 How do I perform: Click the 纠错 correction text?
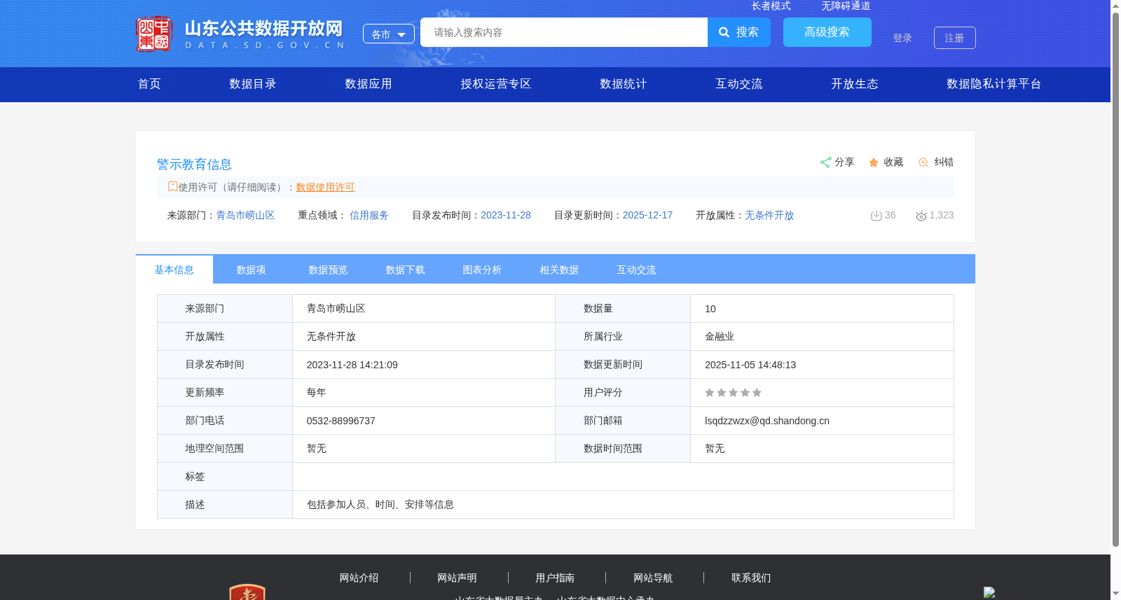pyautogui.click(x=944, y=162)
